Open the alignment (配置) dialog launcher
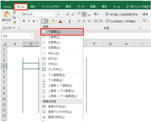 click(x=139, y=28)
